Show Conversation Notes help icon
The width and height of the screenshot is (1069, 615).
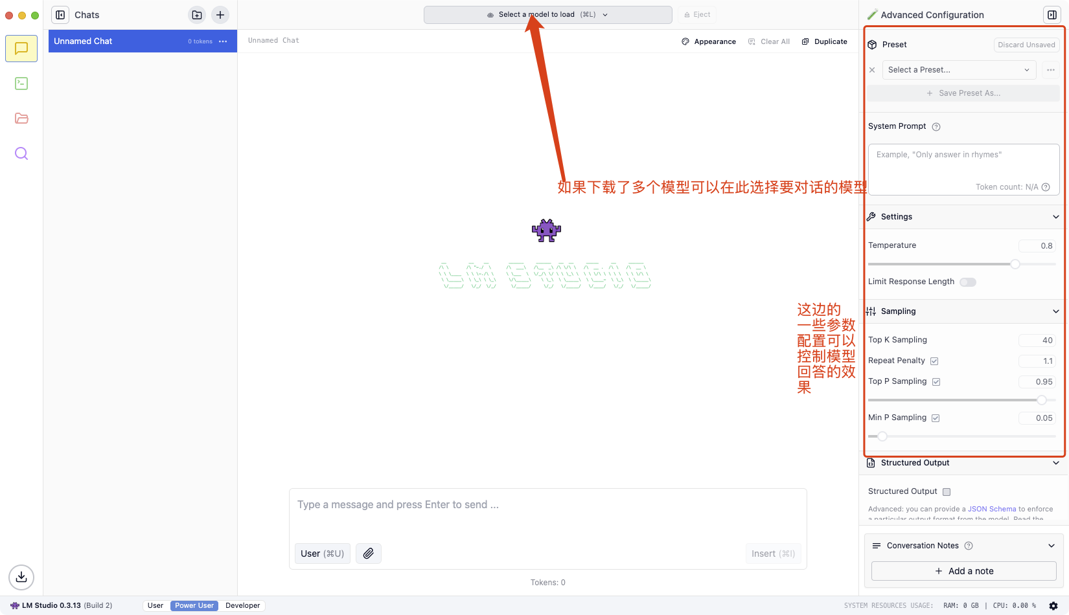click(969, 546)
